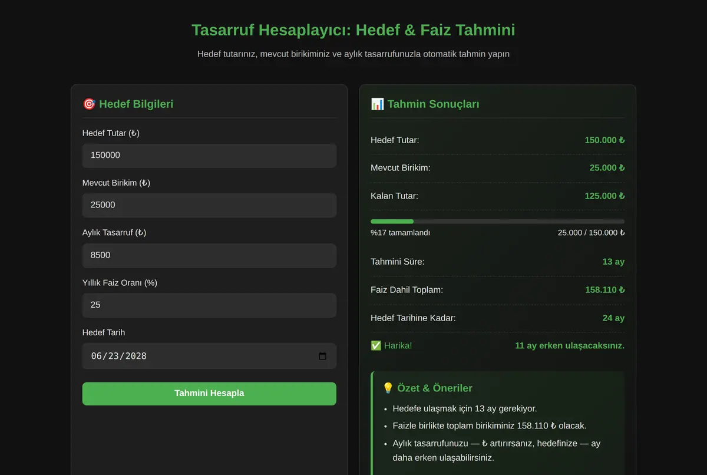Image resolution: width=707 pixels, height=475 pixels.
Task: Click the subtitle under the page title
Action: (353, 54)
